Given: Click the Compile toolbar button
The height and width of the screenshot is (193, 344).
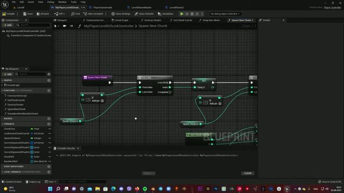Looking at the screenshot, I should [x=9, y=14].
